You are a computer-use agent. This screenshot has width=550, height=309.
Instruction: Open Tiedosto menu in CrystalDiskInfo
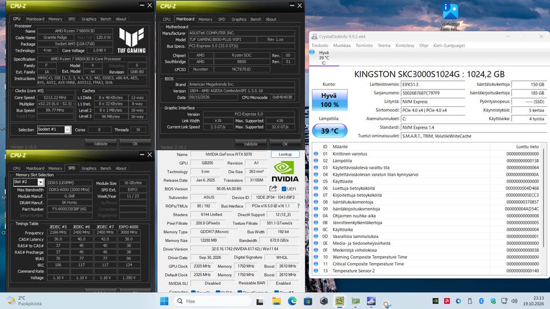[320, 46]
